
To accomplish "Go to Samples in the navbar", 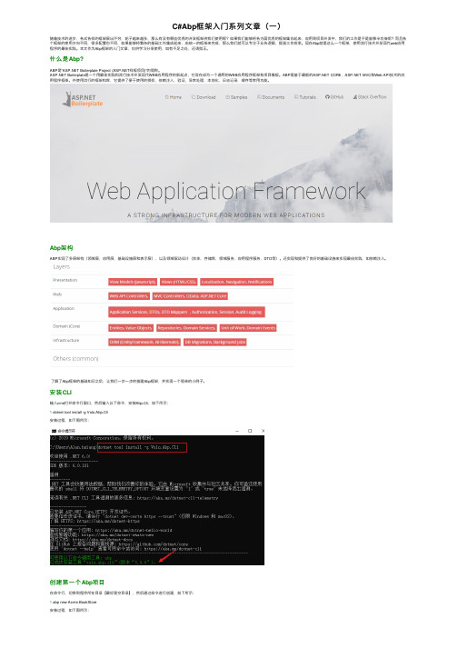I will [236, 97].
